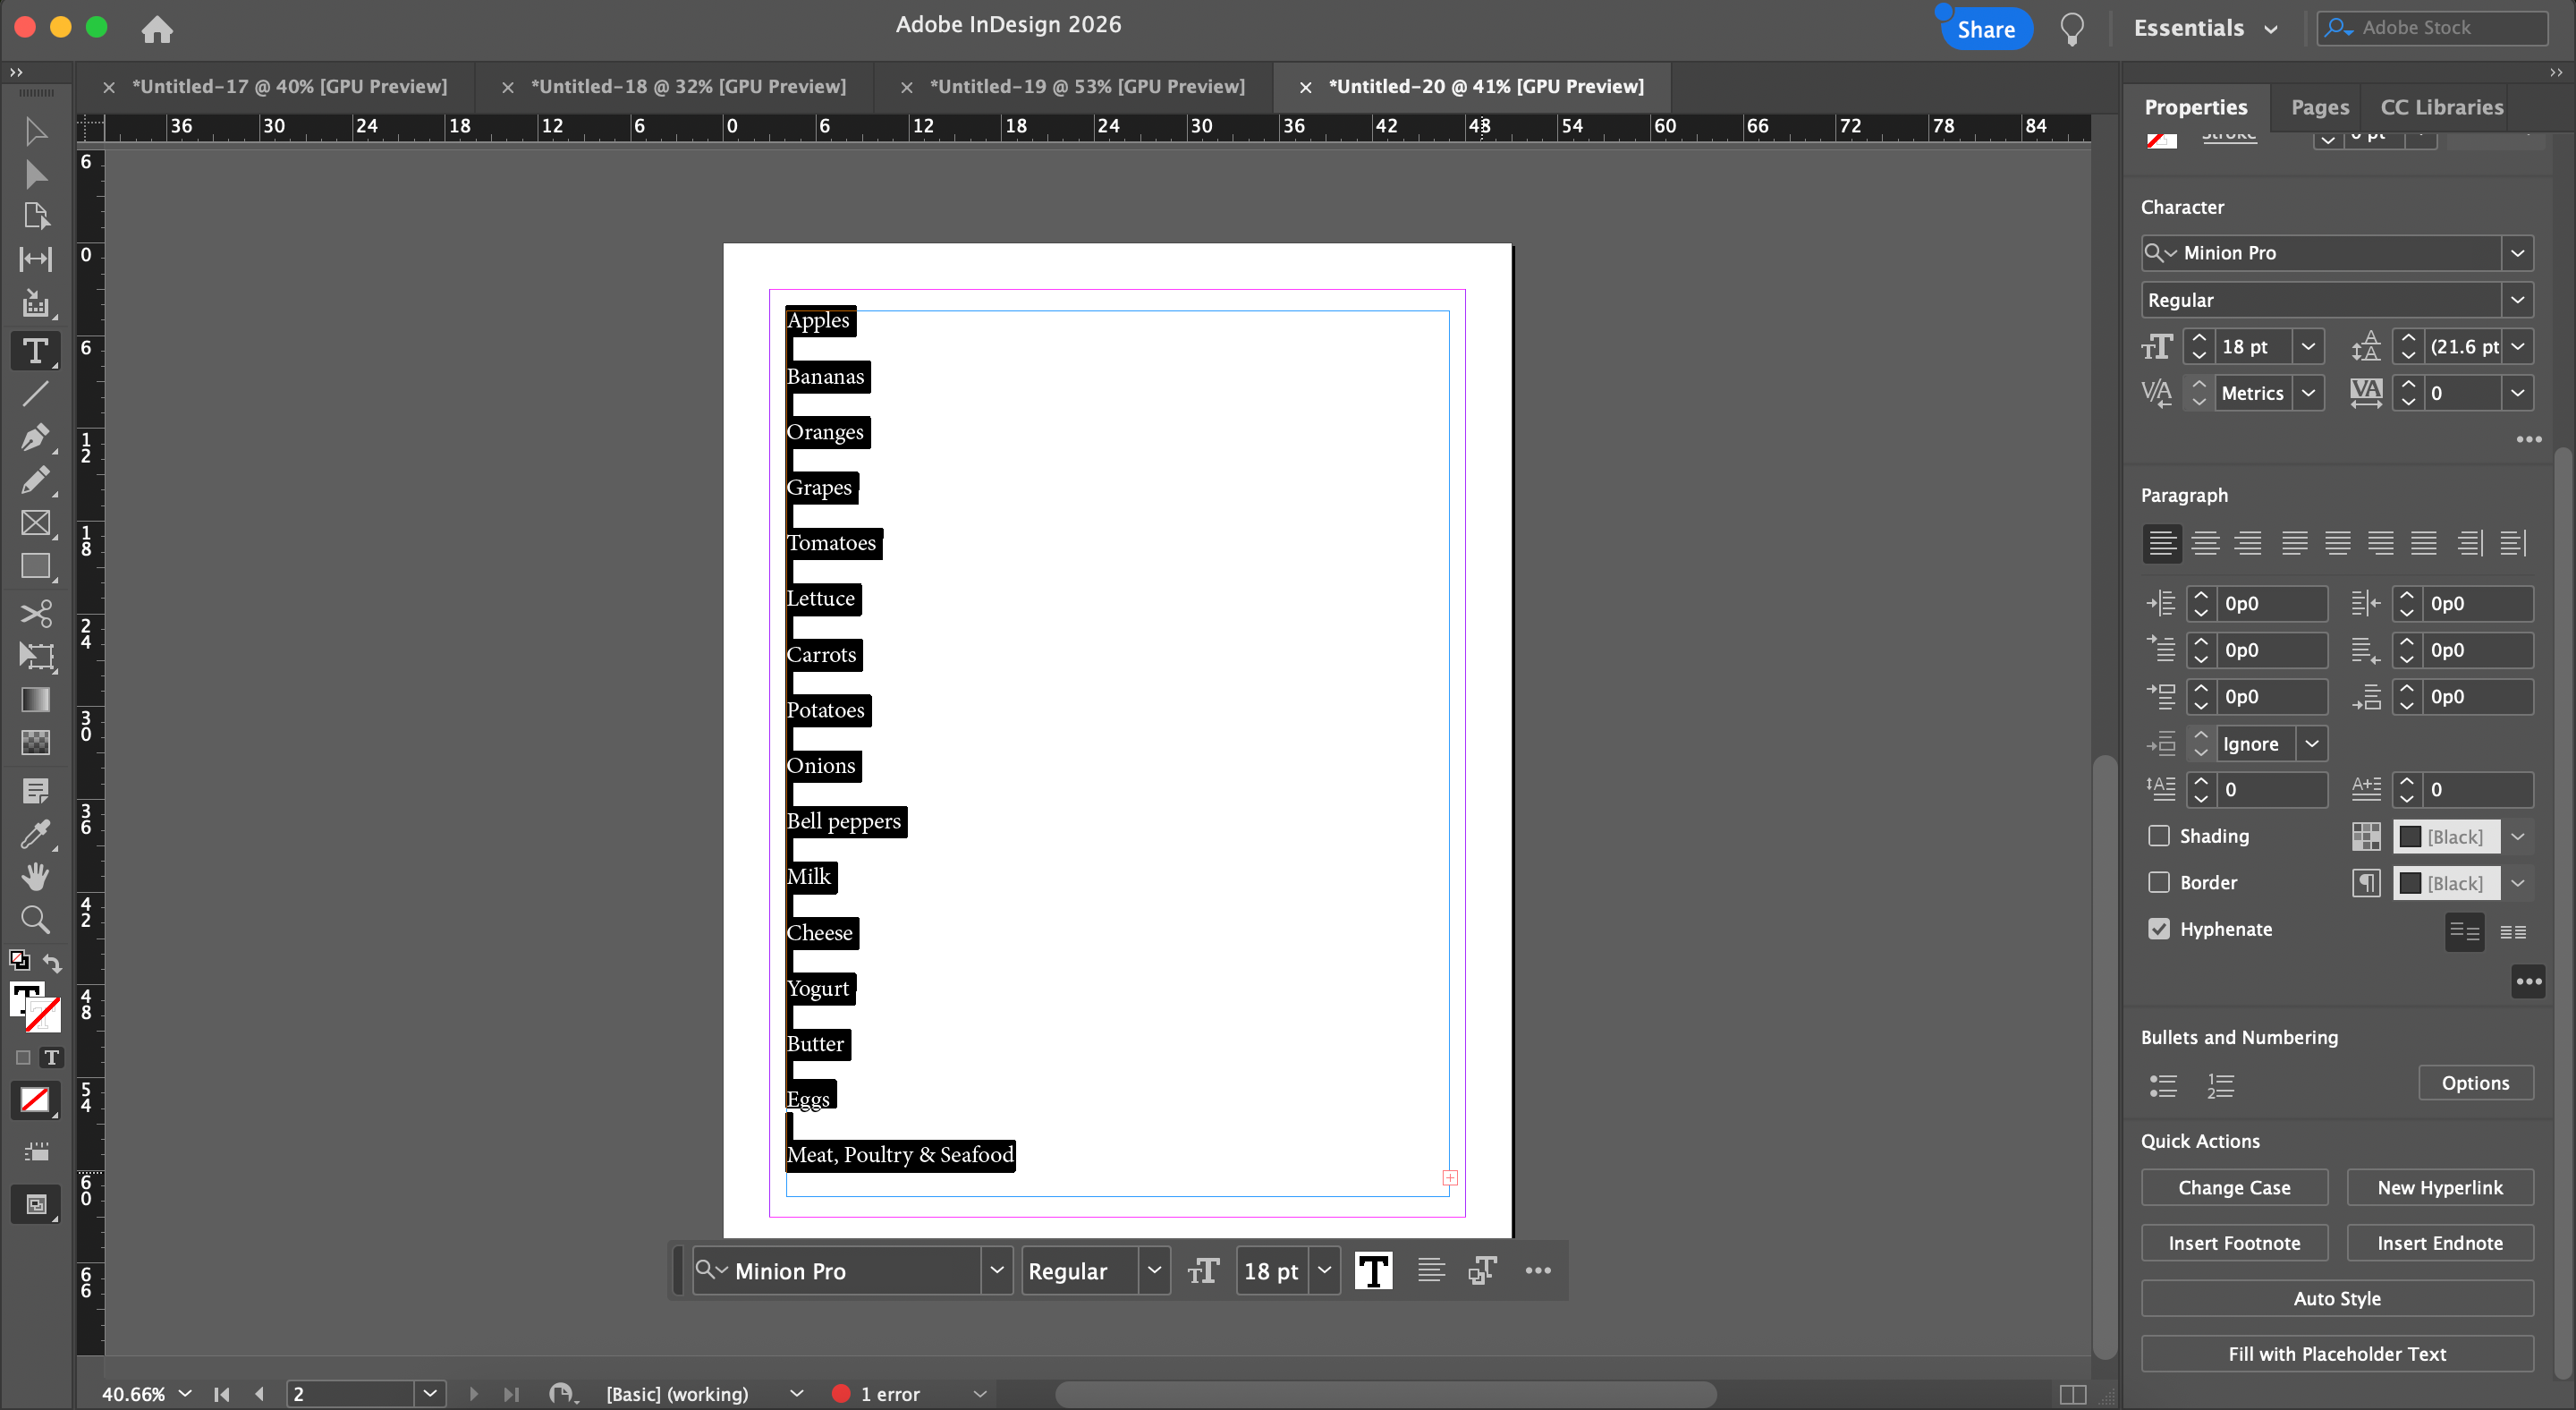
Task: Select the Pen tool
Action: tap(35, 437)
